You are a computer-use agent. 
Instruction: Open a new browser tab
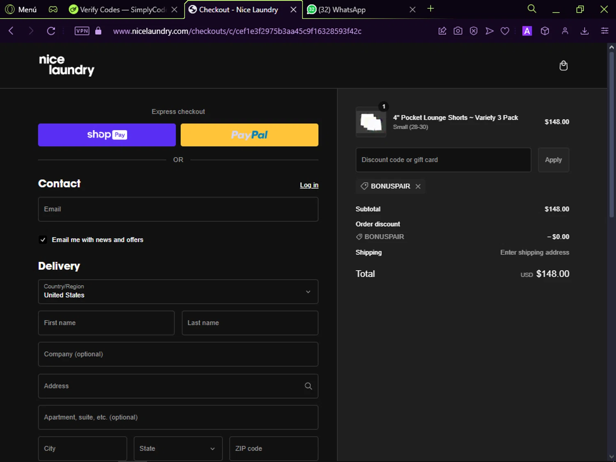click(430, 9)
